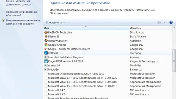Click the max-tv.1.0 icon
The image size is (176, 99).
tap(46, 65)
